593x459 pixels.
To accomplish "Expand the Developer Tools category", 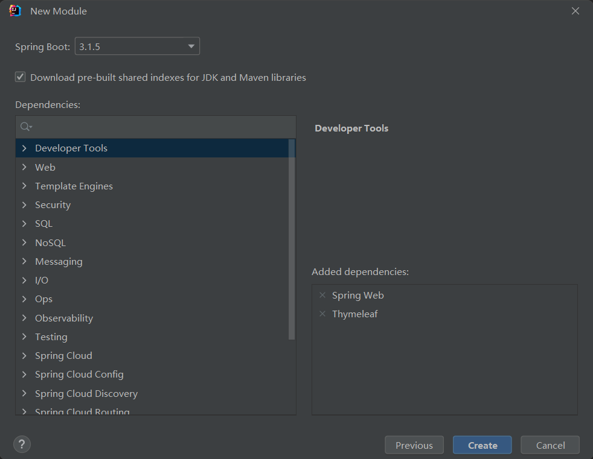I will coord(24,148).
